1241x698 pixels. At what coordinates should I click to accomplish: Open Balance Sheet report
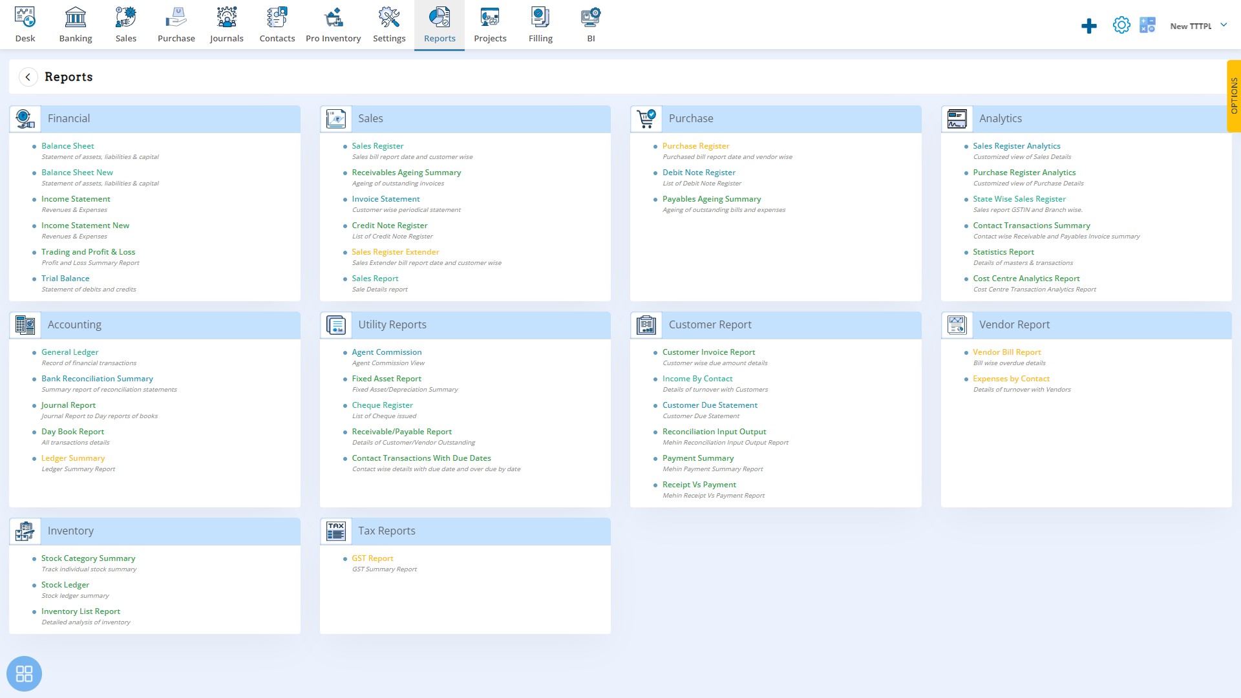67,145
